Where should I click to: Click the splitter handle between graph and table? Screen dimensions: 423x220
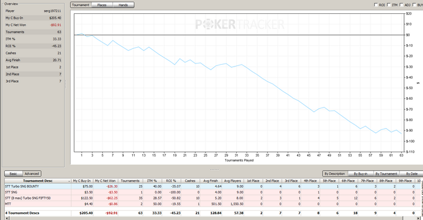215,169
